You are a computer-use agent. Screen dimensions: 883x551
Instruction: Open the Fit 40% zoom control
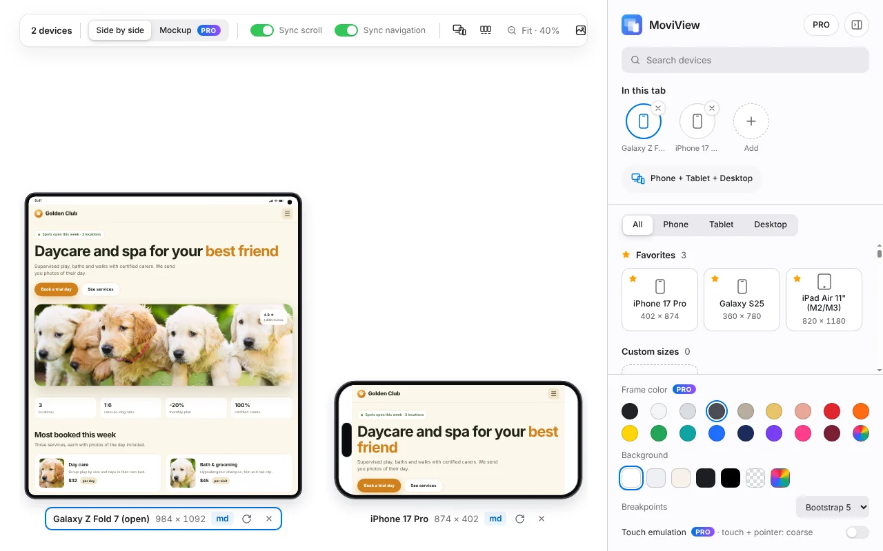[x=533, y=30]
